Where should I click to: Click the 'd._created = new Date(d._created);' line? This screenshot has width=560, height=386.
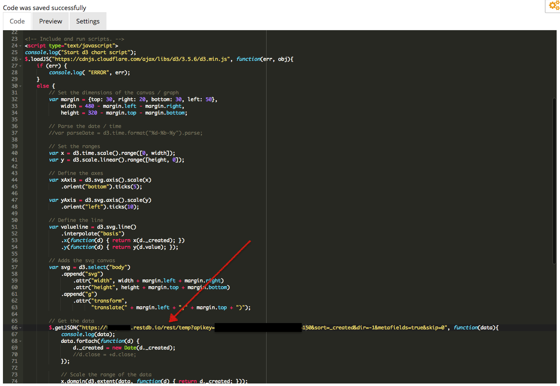pos(124,348)
